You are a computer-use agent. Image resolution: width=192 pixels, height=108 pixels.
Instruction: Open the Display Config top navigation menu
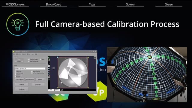54,4
